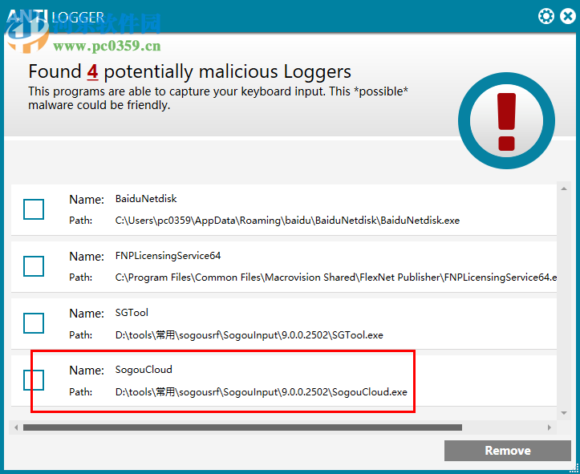The height and width of the screenshot is (474, 580).
Task: Tick the BaiduNetdisk checkbox
Action: coord(34,209)
